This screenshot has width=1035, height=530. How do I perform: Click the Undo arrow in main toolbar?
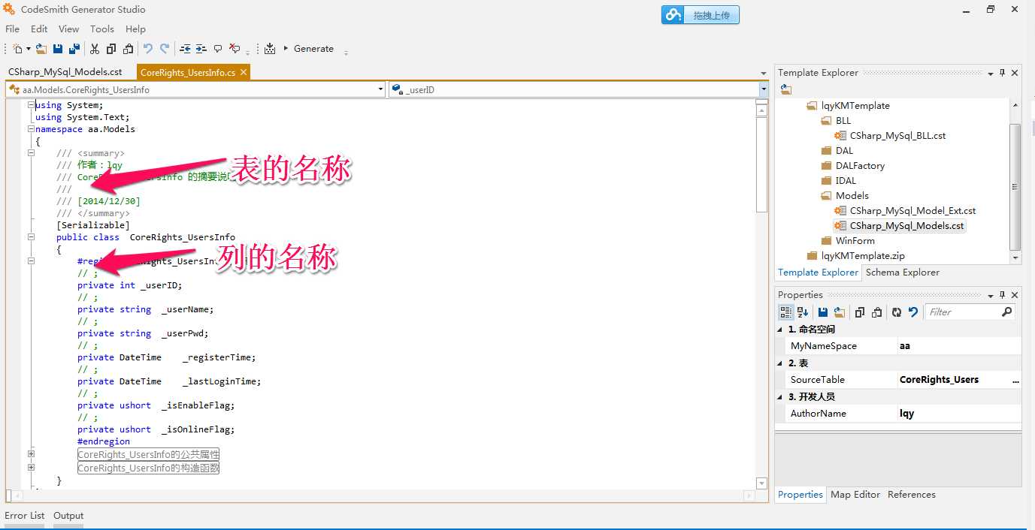(148, 49)
